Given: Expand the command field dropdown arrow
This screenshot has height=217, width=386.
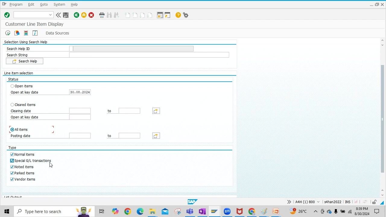Looking at the screenshot, I should (x=50, y=15).
